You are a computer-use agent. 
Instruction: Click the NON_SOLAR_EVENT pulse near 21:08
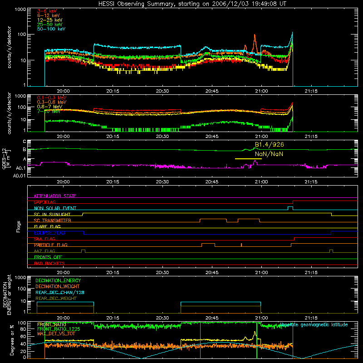pyautogui.click(x=290, y=208)
